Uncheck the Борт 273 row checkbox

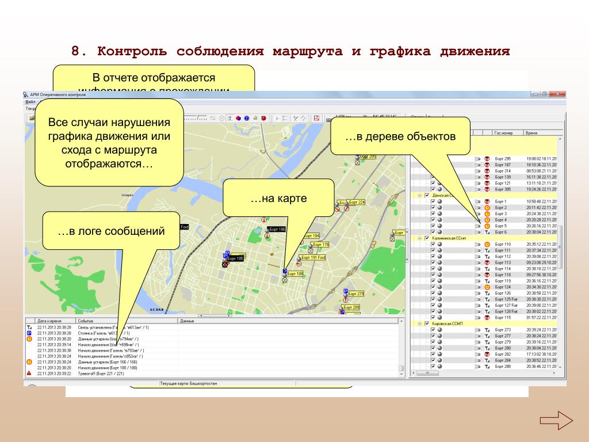pos(433,330)
